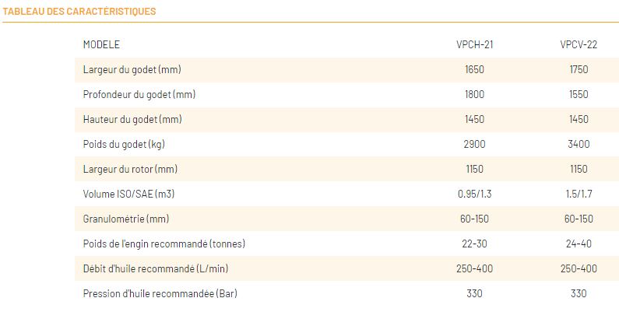Click the 24-40 recommended machine weight value

pos(579,244)
